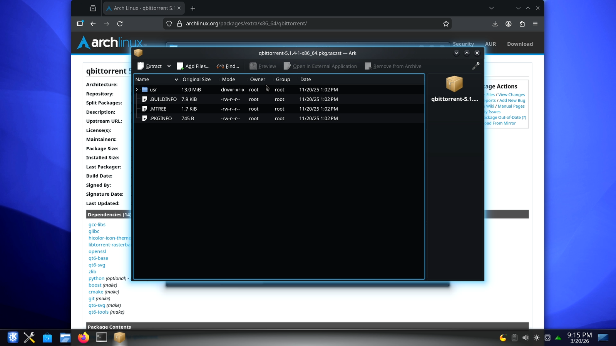Open a new Firefox tab

193,8
